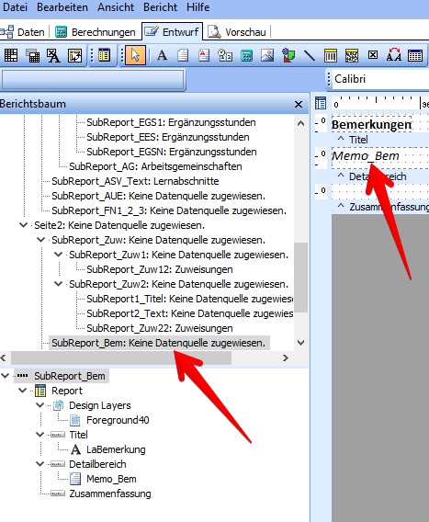This screenshot has height=522, width=429.
Task: Choose the Memo component tool
Action: (x=183, y=55)
